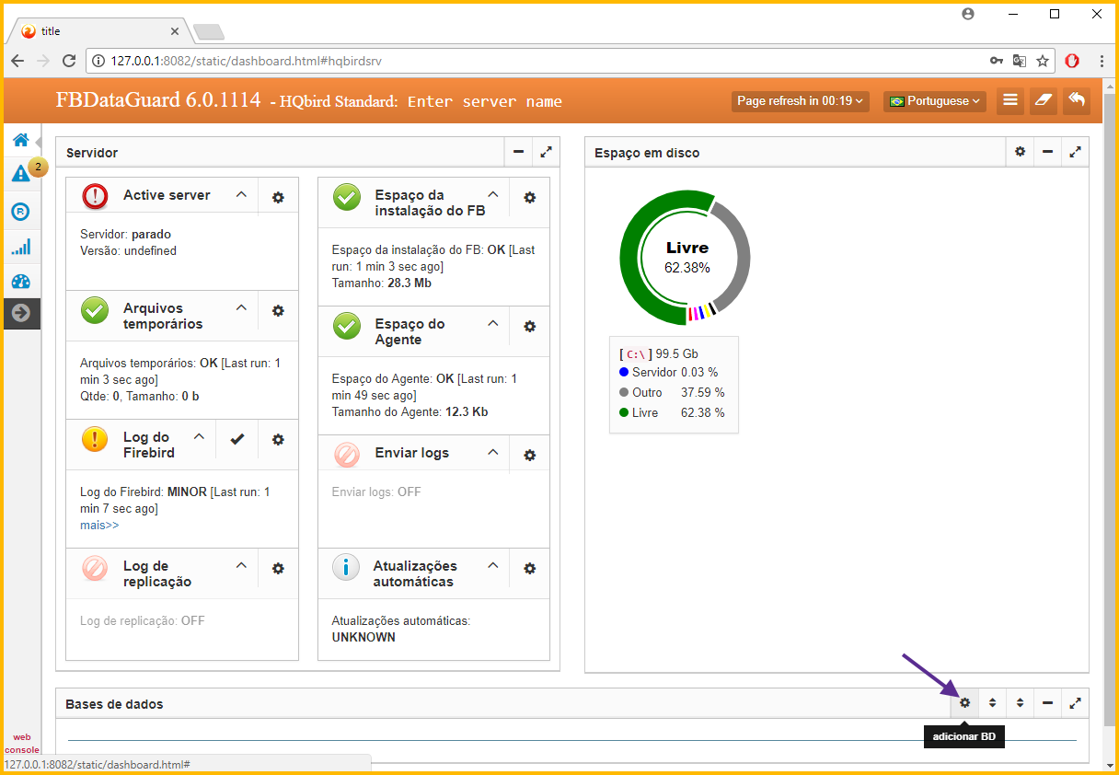The image size is (1119, 775).
Task: Click blue Servidor legend dot
Action: (624, 372)
